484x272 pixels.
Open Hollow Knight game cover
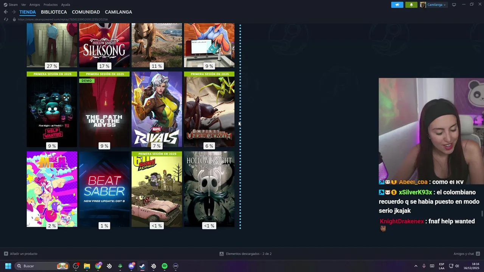pos(209,189)
